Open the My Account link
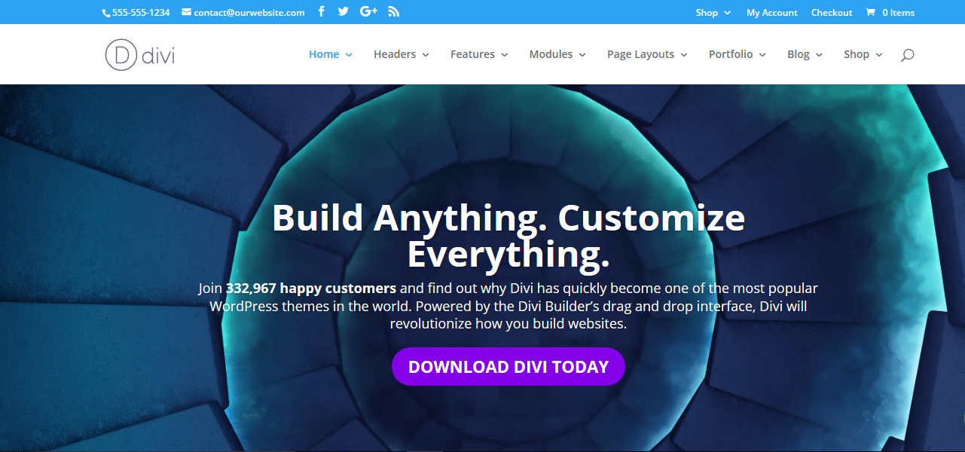The image size is (965, 452). (x=771, y=12)
